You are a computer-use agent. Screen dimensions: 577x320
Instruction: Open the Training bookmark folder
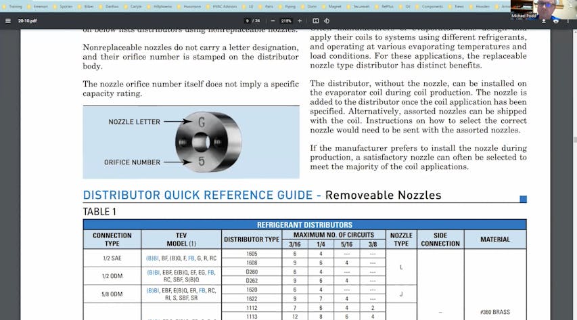tap(12, 5)
